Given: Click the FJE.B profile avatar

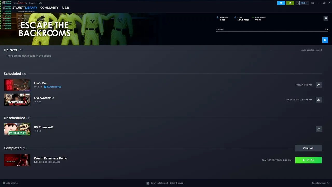Looking at the screenshot, I should click(298, 3).
